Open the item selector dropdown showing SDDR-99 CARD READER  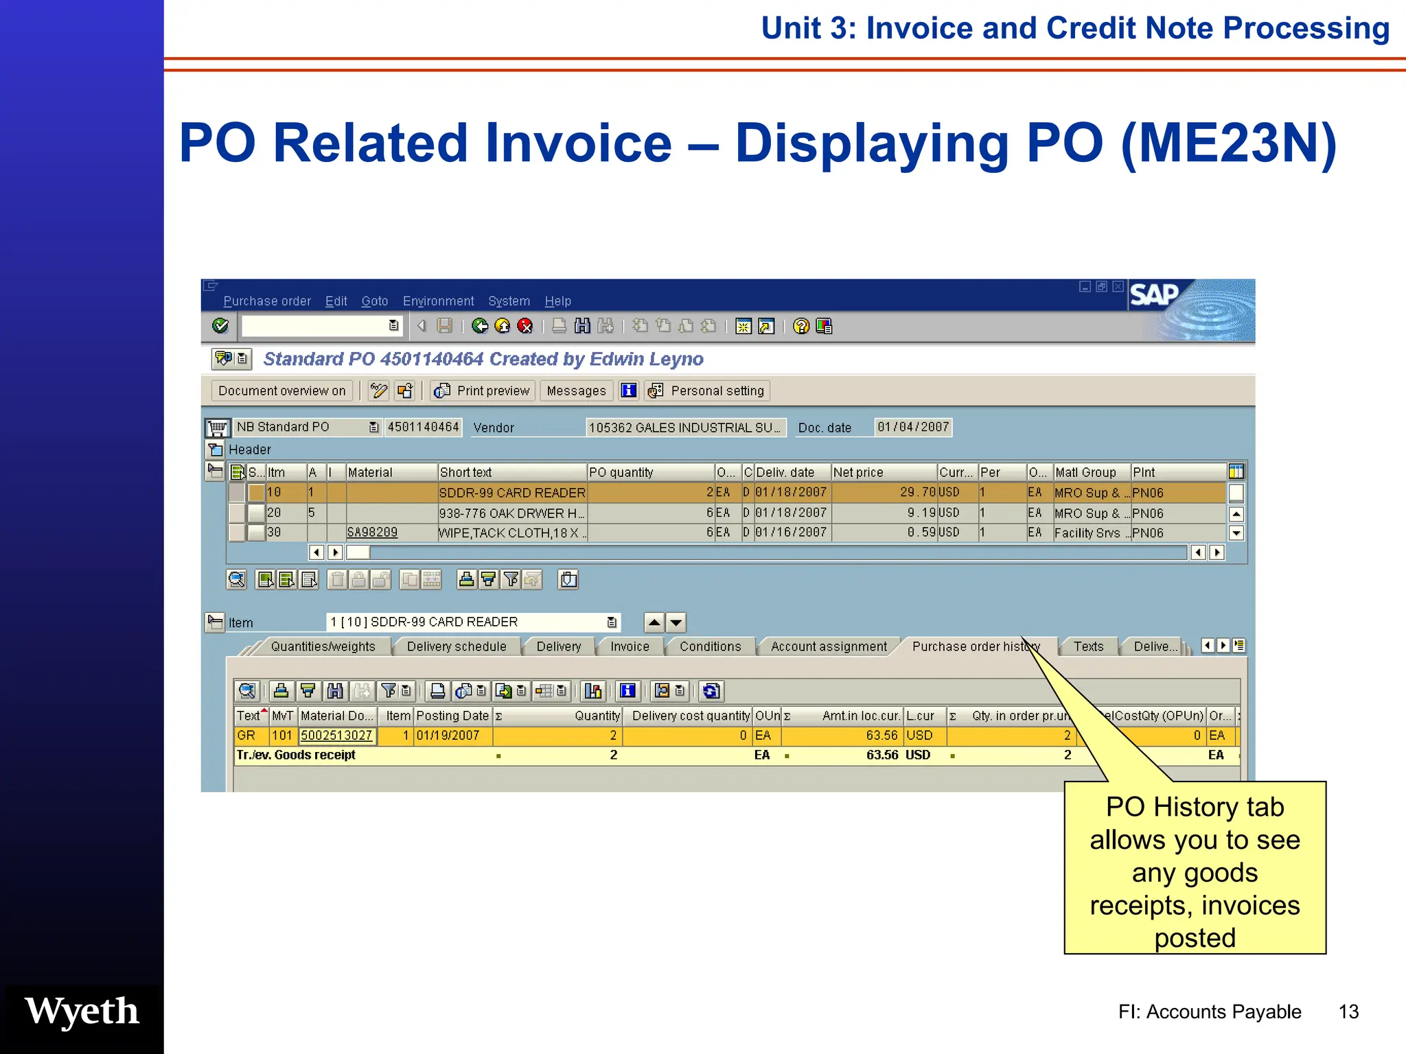point(612,622)
